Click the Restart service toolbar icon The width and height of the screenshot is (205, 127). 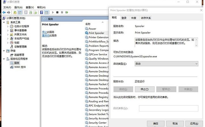[67, 12]
